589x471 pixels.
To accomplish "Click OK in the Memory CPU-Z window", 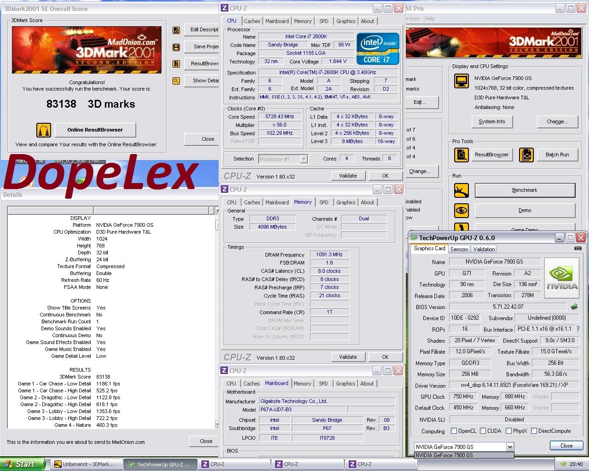I will coord(385,357).
